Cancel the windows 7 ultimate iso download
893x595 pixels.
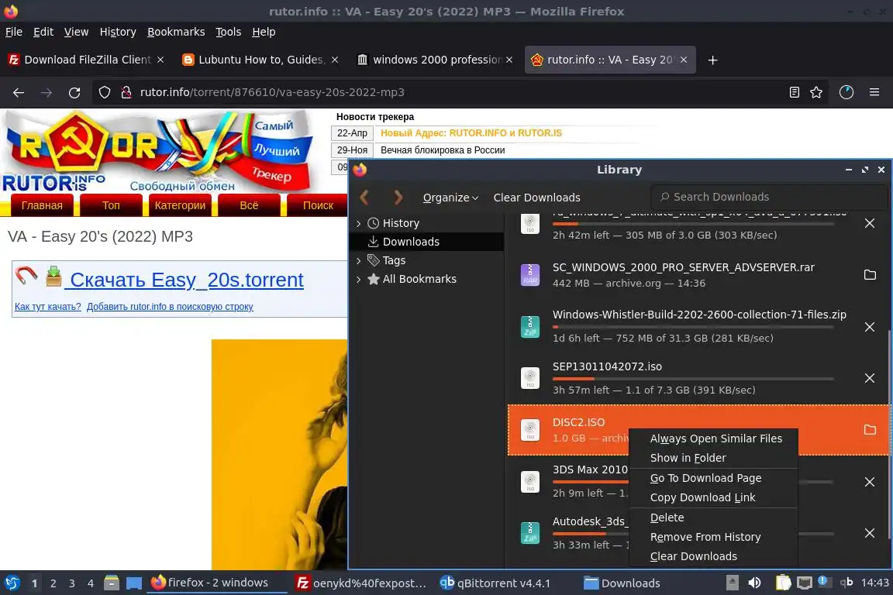[x=870, y=223]
